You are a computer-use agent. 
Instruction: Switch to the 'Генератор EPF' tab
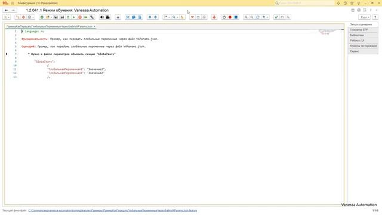363,30
